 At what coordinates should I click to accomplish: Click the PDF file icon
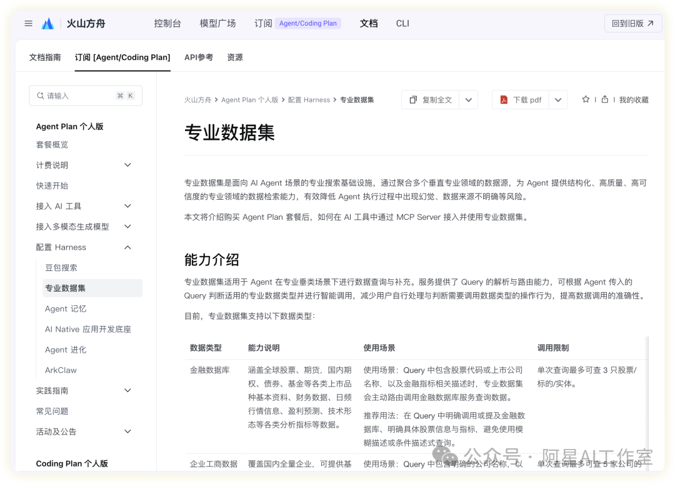pyautogui.click(x=504, y=100)
